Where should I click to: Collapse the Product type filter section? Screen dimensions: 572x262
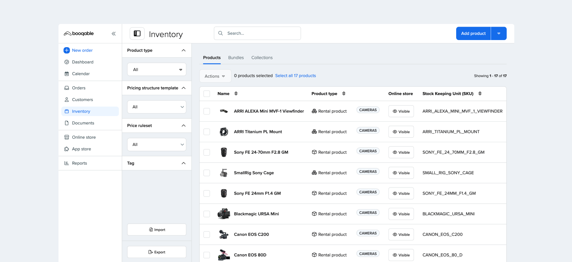click(x=183, y=50)
